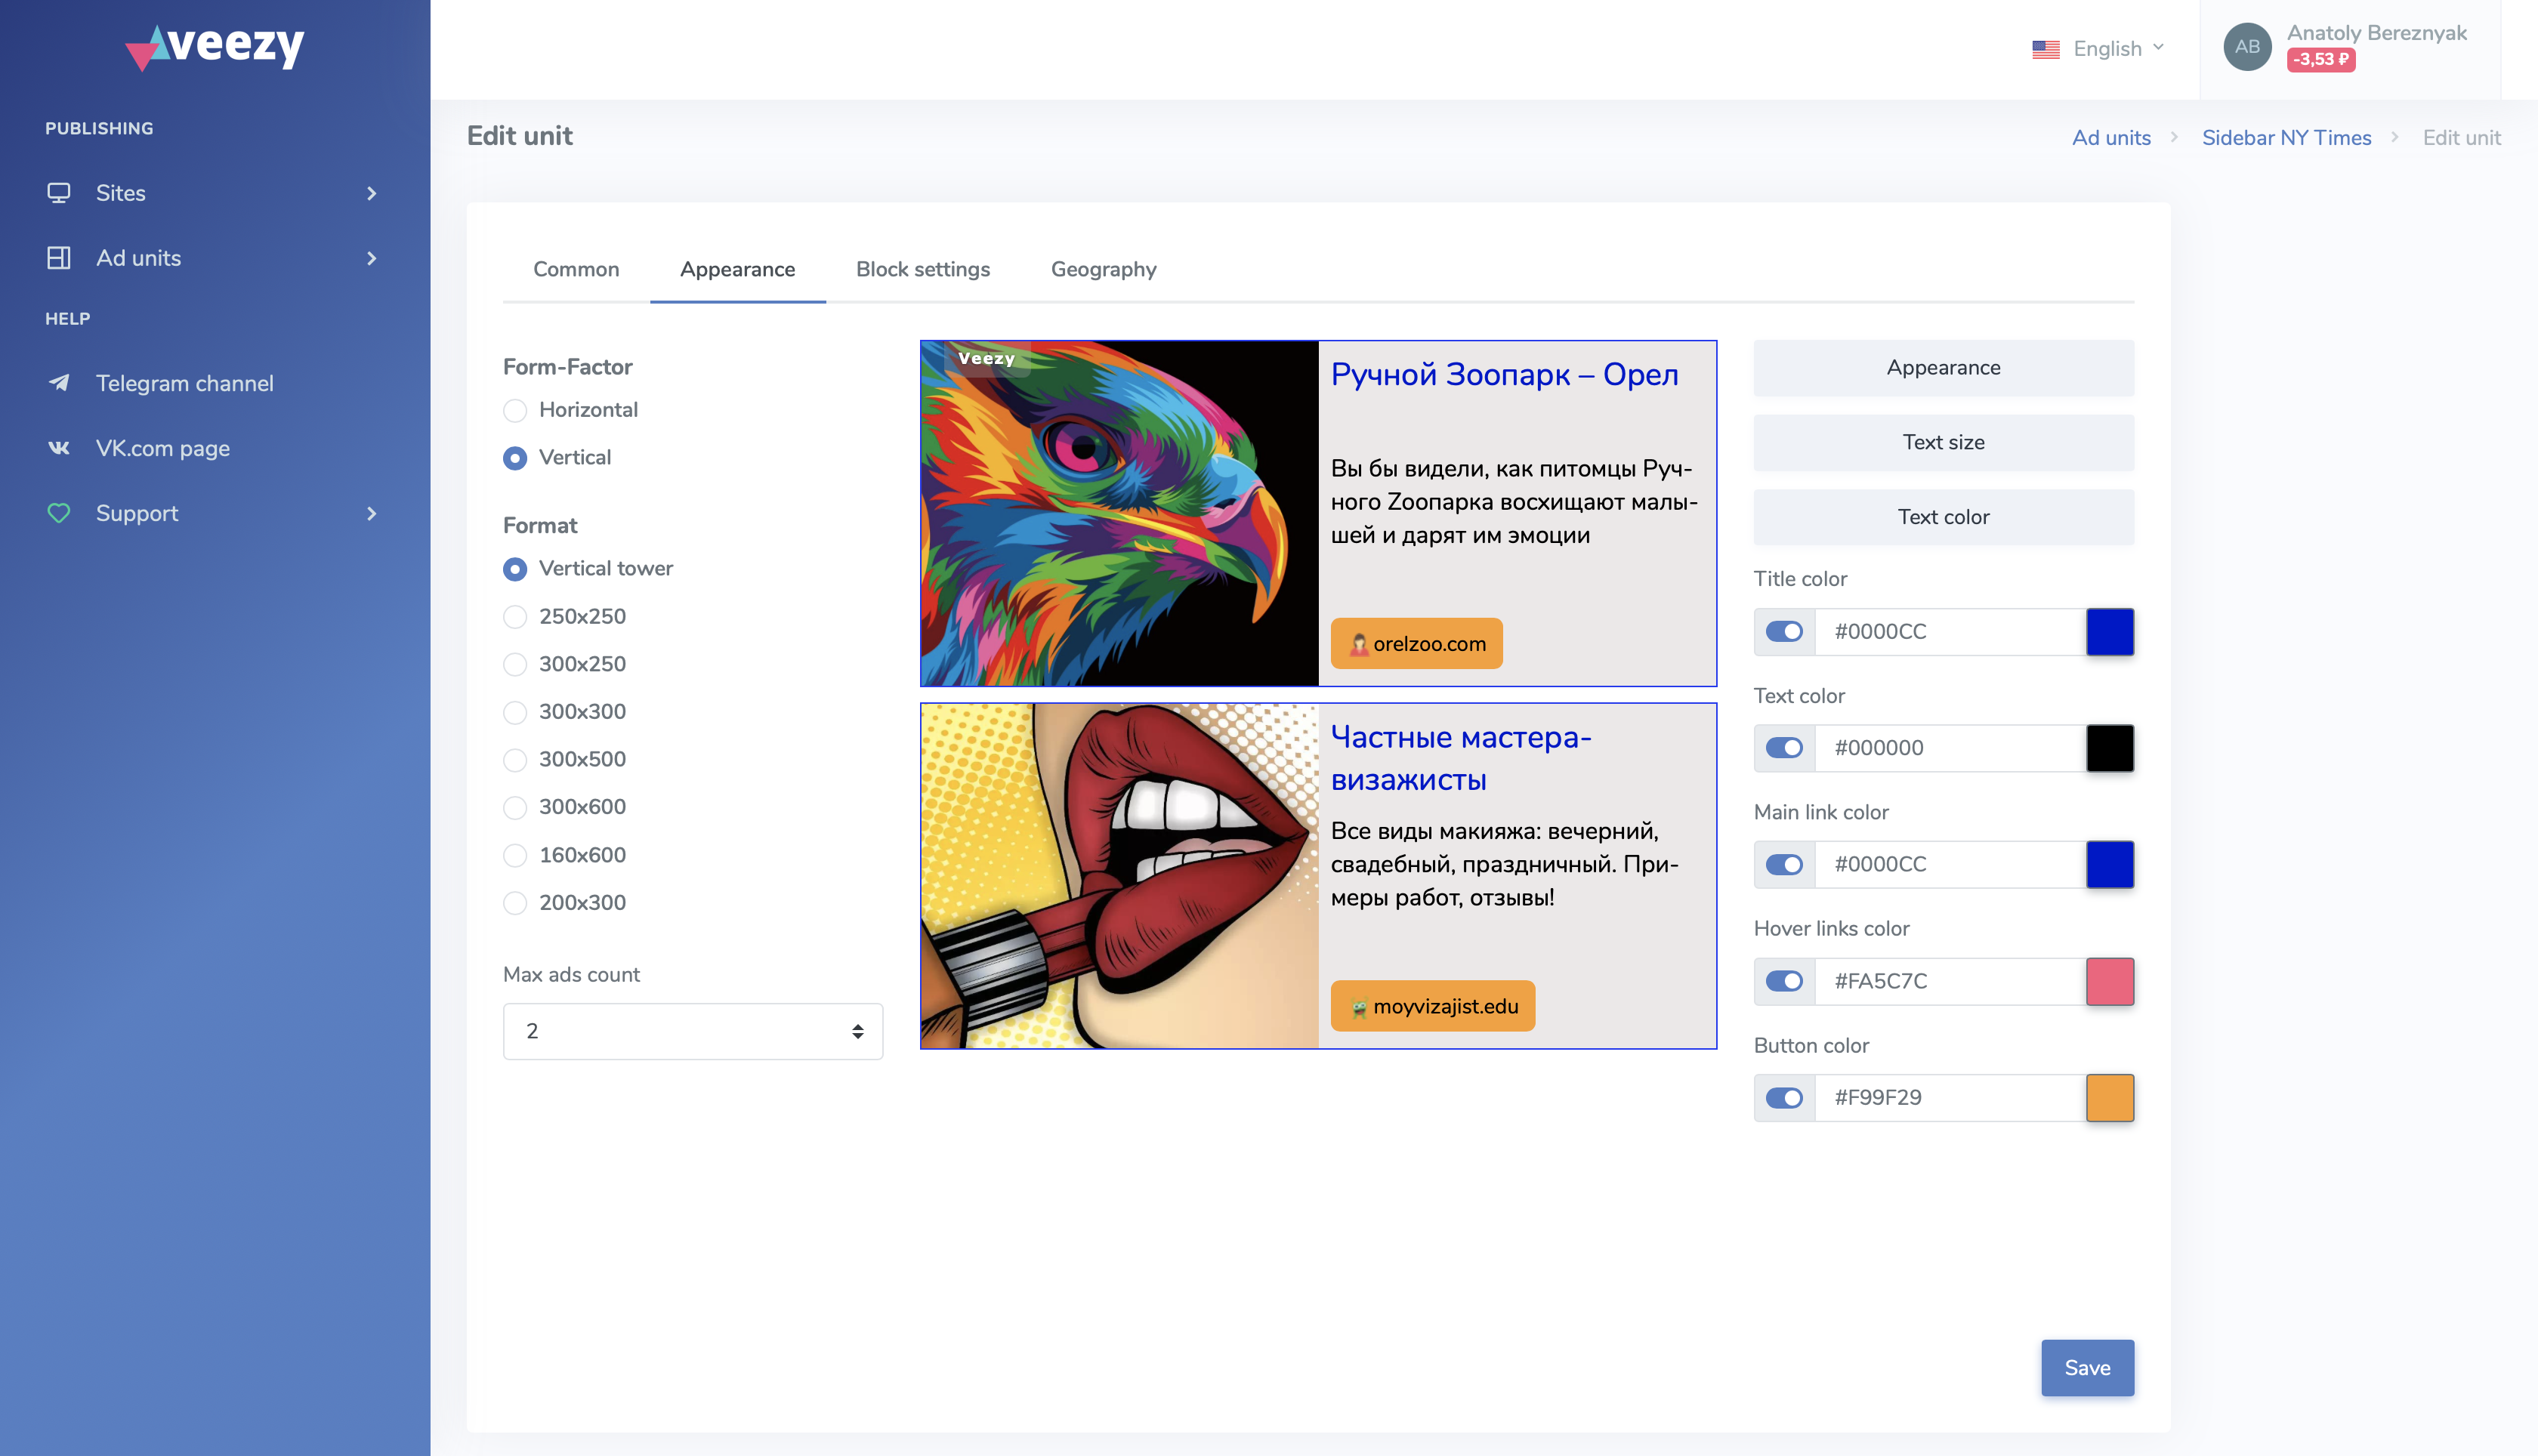
Task: Click the Sites monitor icon
Action: (x=59, y=193)
